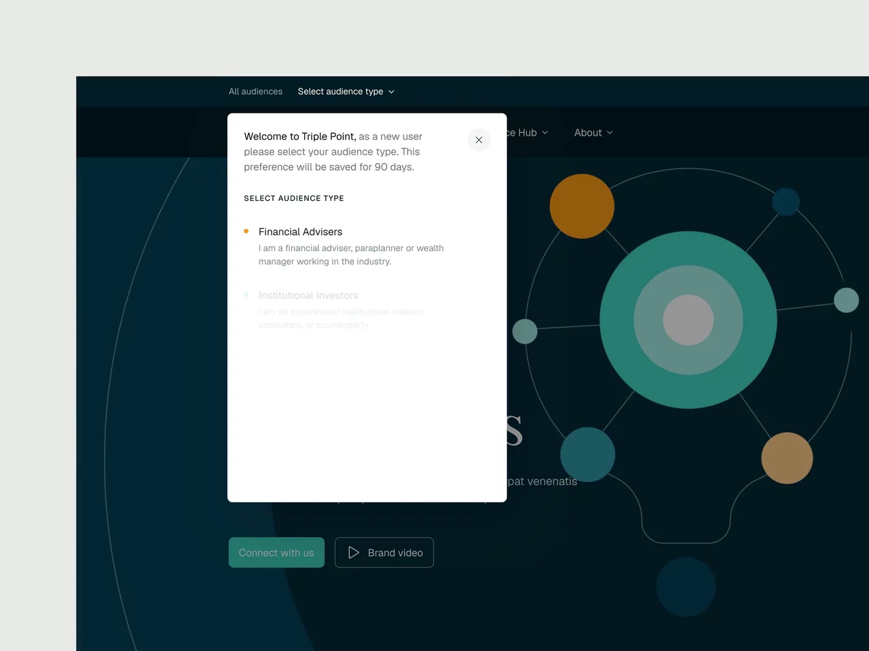869x651 pixels.
Task: Expand the About menu
Action: tap(593, 133)
